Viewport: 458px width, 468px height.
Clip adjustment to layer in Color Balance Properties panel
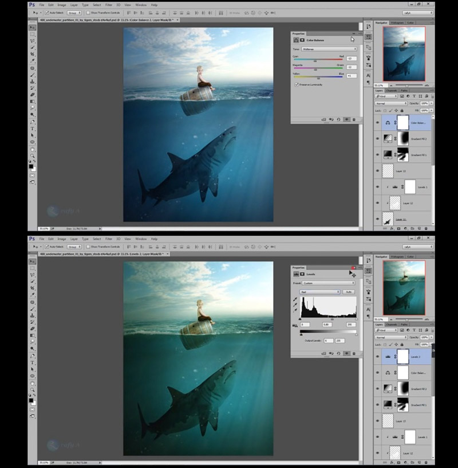tap(323, 119)
